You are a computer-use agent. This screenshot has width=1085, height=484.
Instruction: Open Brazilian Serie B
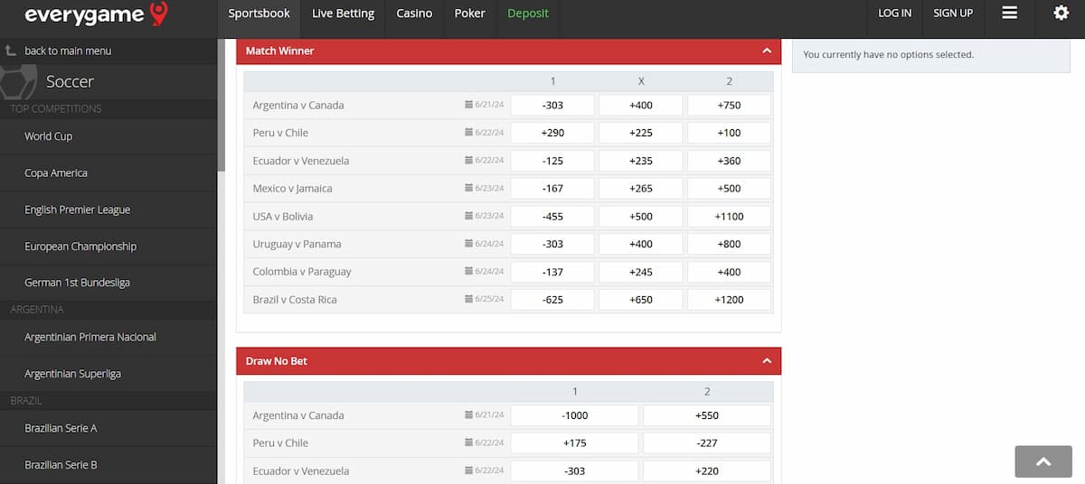[x=108, y=465]
